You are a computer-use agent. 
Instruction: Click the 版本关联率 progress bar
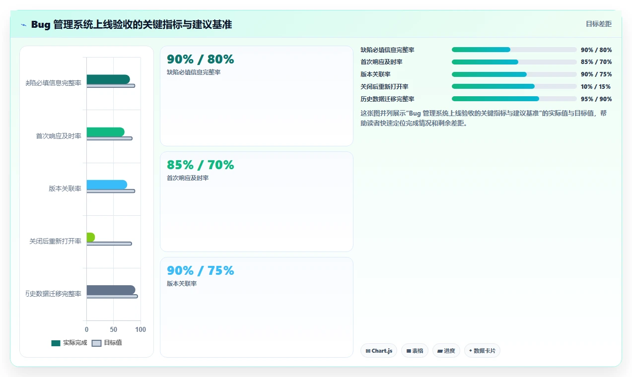tap(514, 74)
